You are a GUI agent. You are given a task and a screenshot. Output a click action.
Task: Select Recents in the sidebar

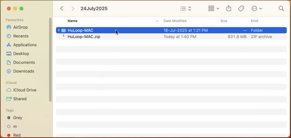click(x=21, y=36)
